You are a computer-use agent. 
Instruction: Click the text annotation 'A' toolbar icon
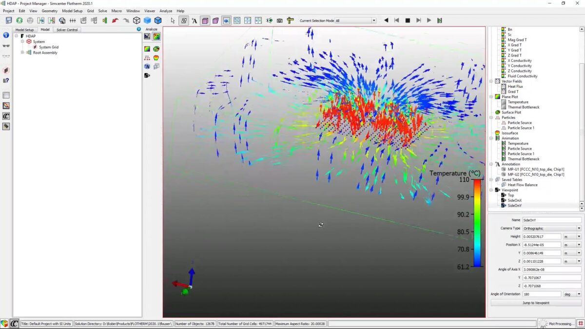195,20
